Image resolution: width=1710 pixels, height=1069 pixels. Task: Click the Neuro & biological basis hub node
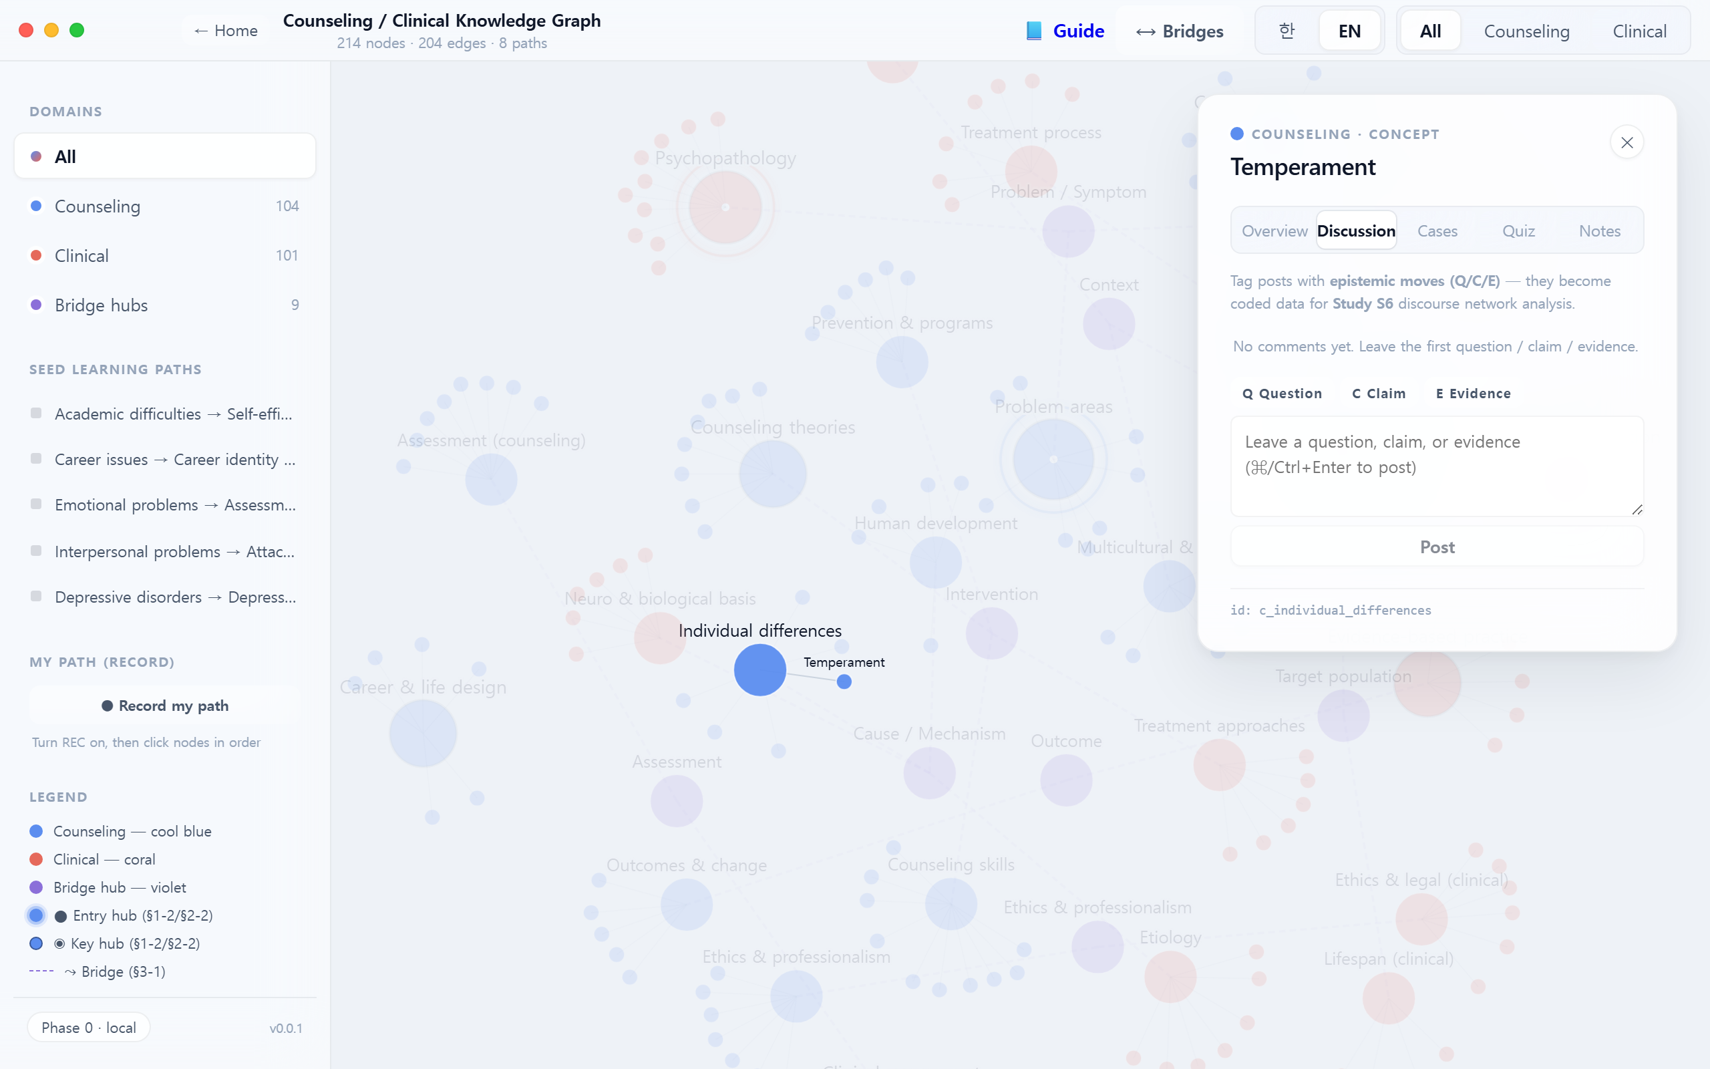pos(659,637)
